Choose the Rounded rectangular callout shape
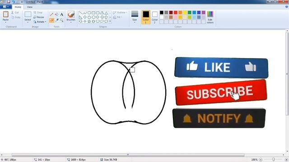This screenshot has width=289, height=162. click(98, 21)
